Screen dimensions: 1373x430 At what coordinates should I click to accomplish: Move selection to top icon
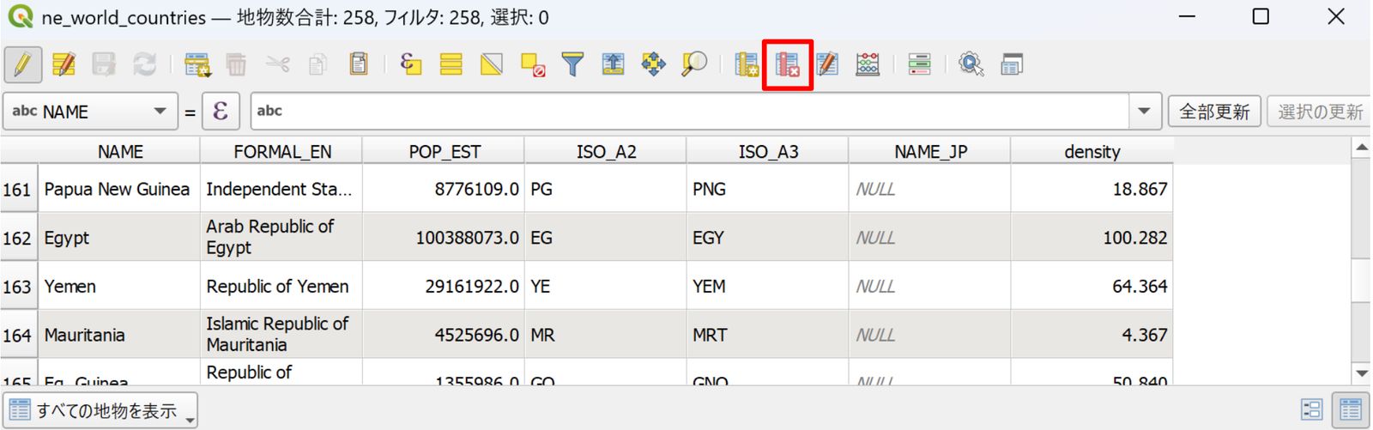[613, 64]
